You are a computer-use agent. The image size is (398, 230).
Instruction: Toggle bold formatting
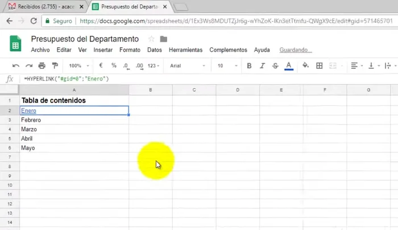(x=249, y=65)
